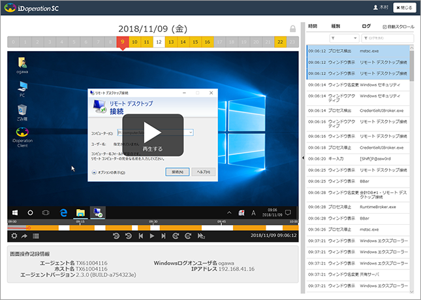Show hidden tray icons chevron
This screenshot has width=421, height=300.
click(229, 212)
